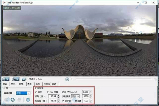Viewport: 159px width, 106px height.
Task: Increase 乘法器 value with up arrow
Action: (91, 100)
